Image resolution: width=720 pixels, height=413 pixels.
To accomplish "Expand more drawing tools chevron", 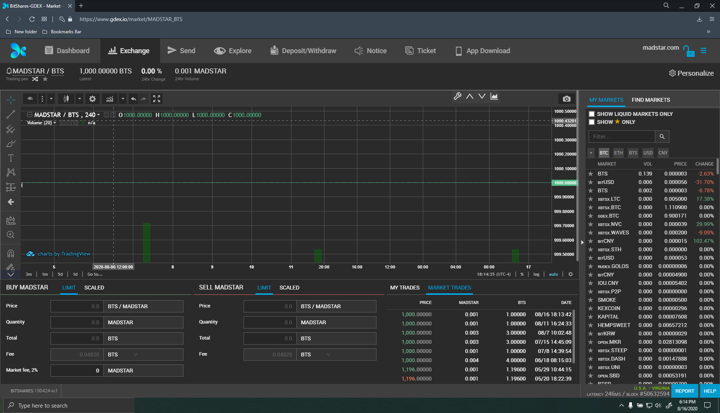I will (11, 275).
